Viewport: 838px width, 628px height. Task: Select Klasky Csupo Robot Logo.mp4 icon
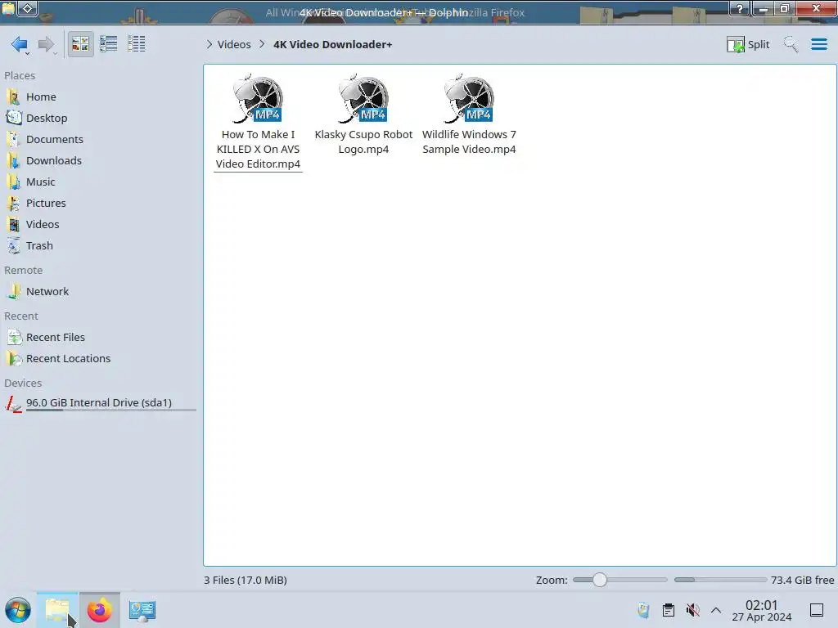click(363, 99)
